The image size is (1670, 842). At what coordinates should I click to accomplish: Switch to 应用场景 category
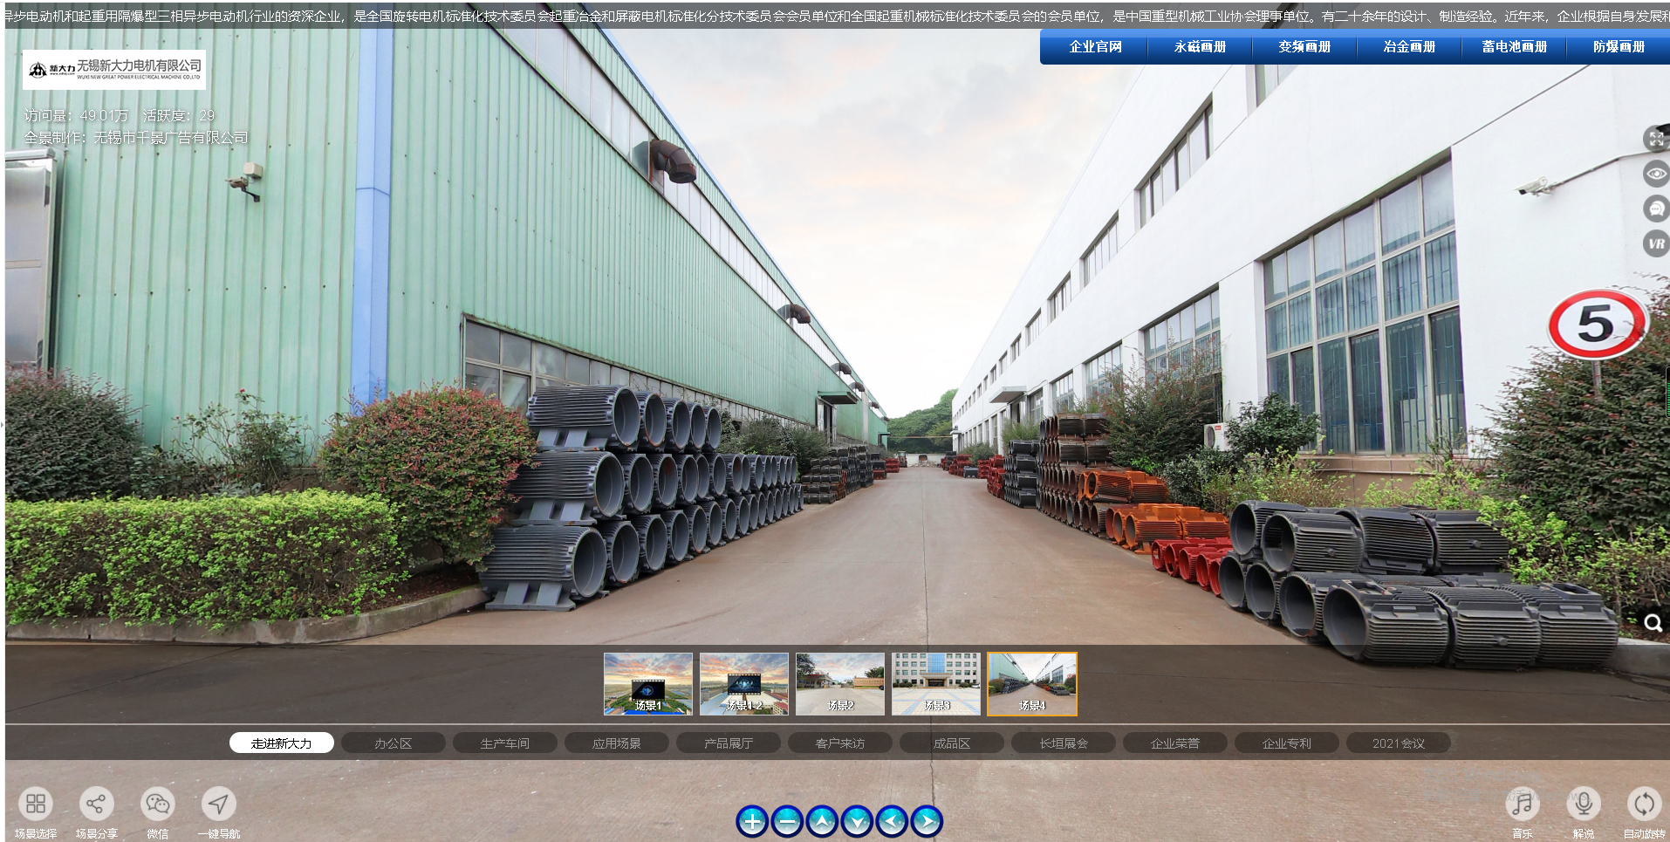(x=617, y=743)
